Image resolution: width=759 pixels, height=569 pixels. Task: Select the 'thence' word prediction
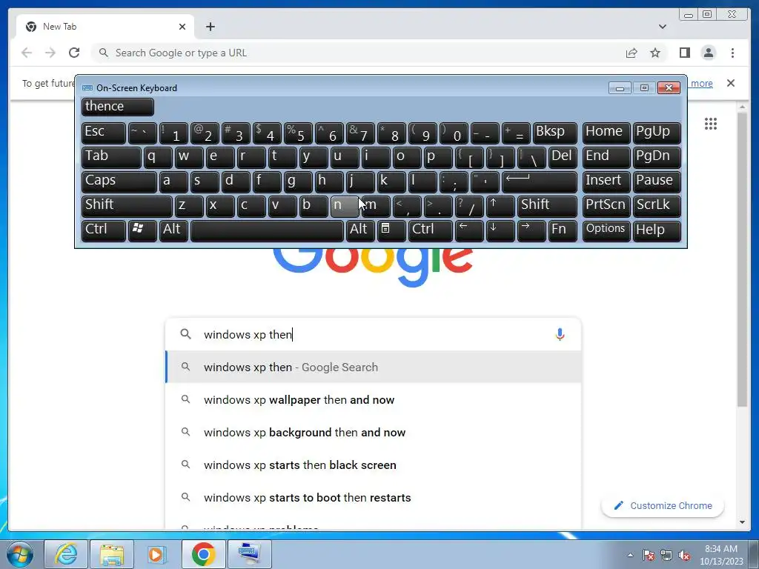click(118, 107)
